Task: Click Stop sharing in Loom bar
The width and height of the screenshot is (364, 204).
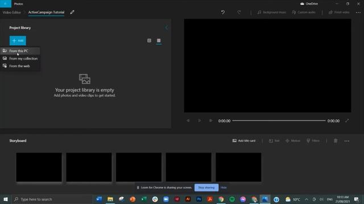Action: [206, 188]
